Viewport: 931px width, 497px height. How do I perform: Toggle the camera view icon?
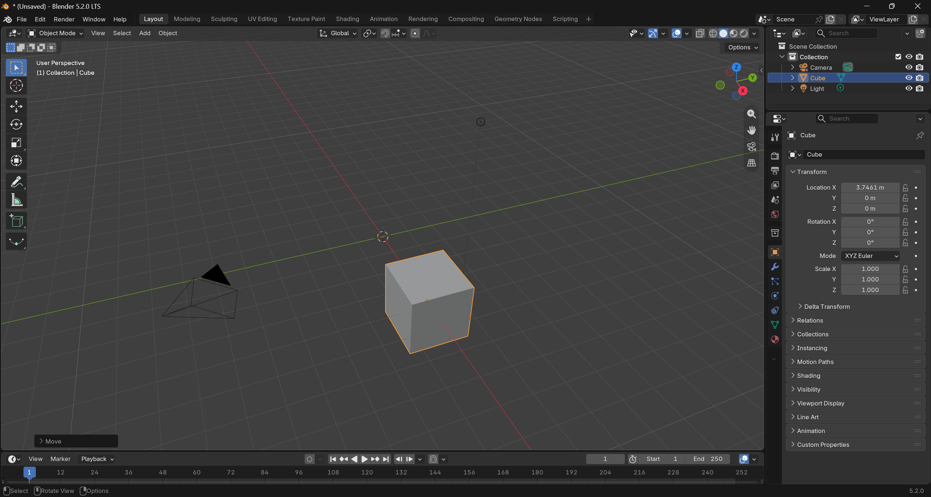coord(751,146)
